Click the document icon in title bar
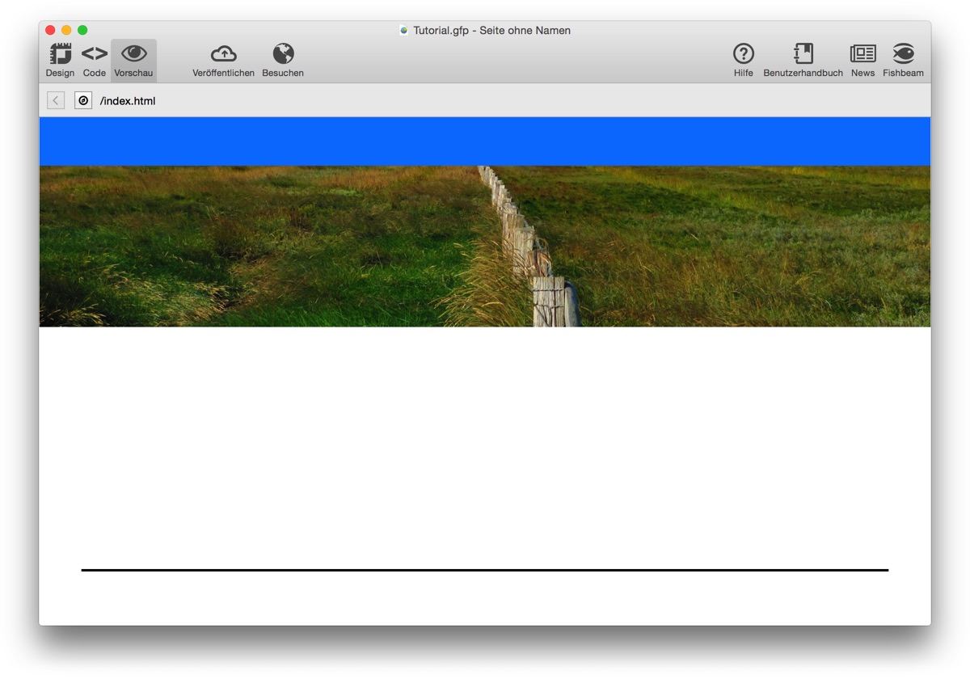The width and height of the screenshot is (970, 679). (x=404, y=31)
